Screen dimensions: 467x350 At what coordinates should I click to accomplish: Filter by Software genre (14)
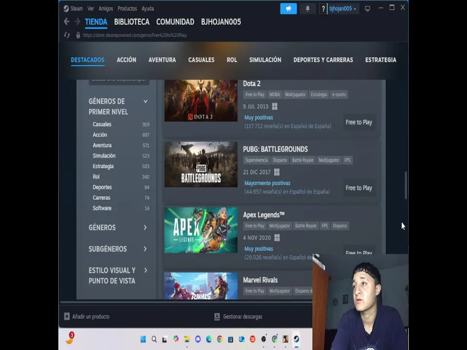[x=121, y=208]
